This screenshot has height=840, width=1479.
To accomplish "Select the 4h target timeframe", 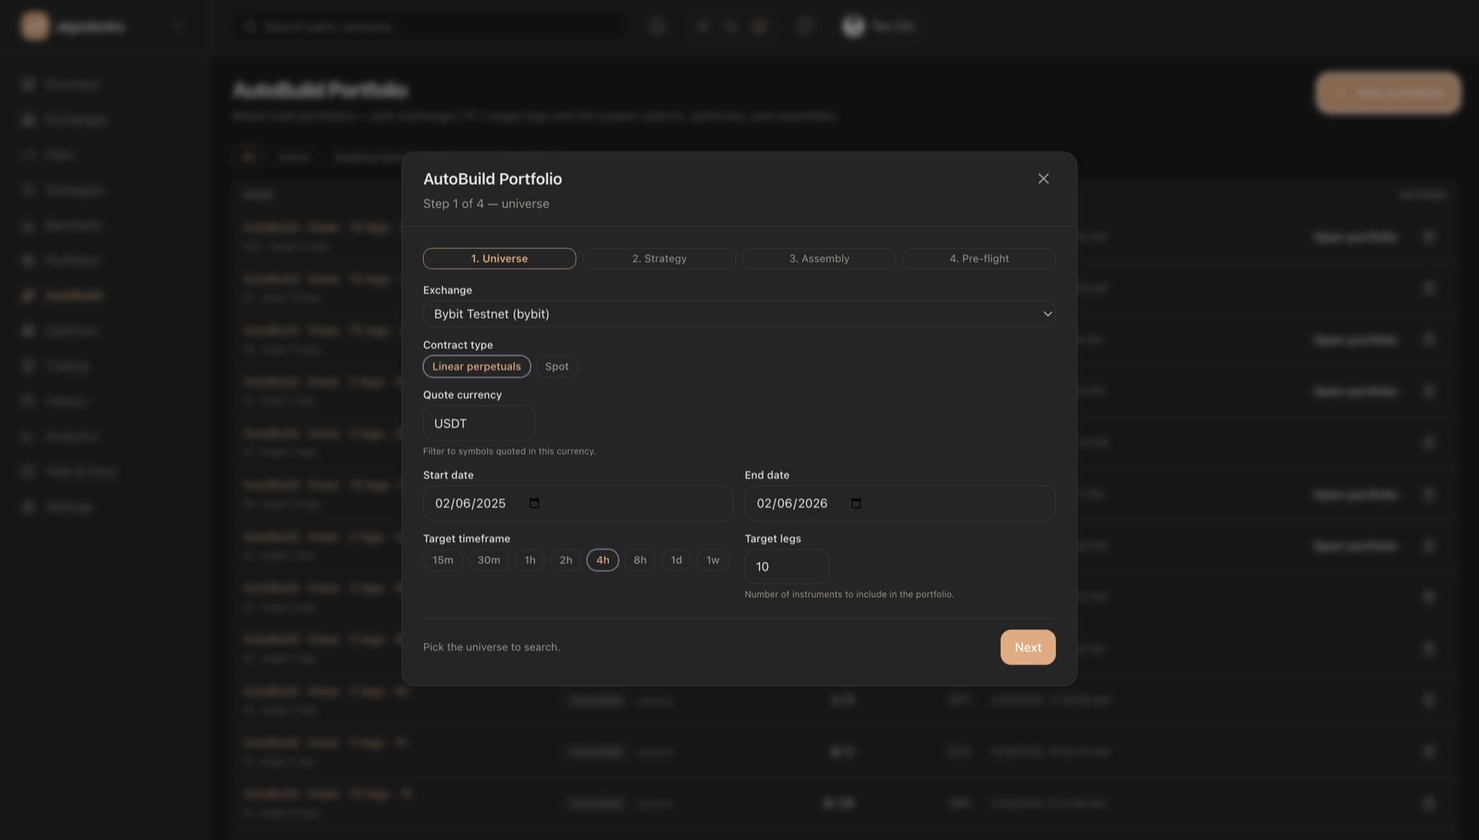I will click(x=602, y=561).
